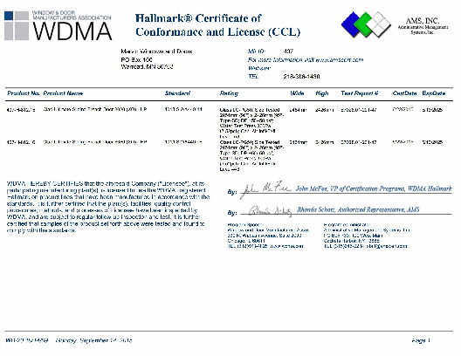The width and height of the screenshot is (461, 356).
Task: Click the "ExpDate" column header
Action: point(434,93)
